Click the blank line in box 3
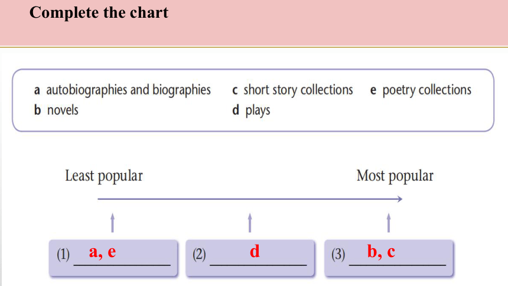Screen dimensions: 508x286 coord(398,265)
